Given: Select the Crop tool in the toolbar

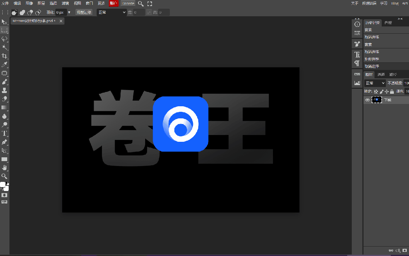Looking at the screenshot, I should click(5, 56).
